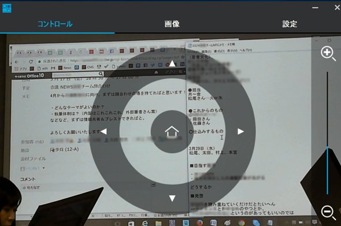Tilt camera up with the up arrow
The height and width of the screenshot is (226, 341).
(172, 64)
